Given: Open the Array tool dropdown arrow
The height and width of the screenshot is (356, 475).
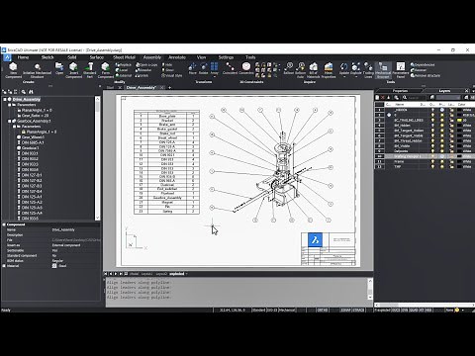Looking at the screenshot, I should pos(215,77).
